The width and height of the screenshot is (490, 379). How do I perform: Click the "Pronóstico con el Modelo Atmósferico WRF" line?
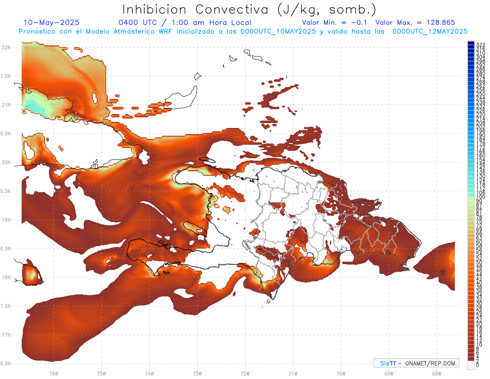coord(243,31)
